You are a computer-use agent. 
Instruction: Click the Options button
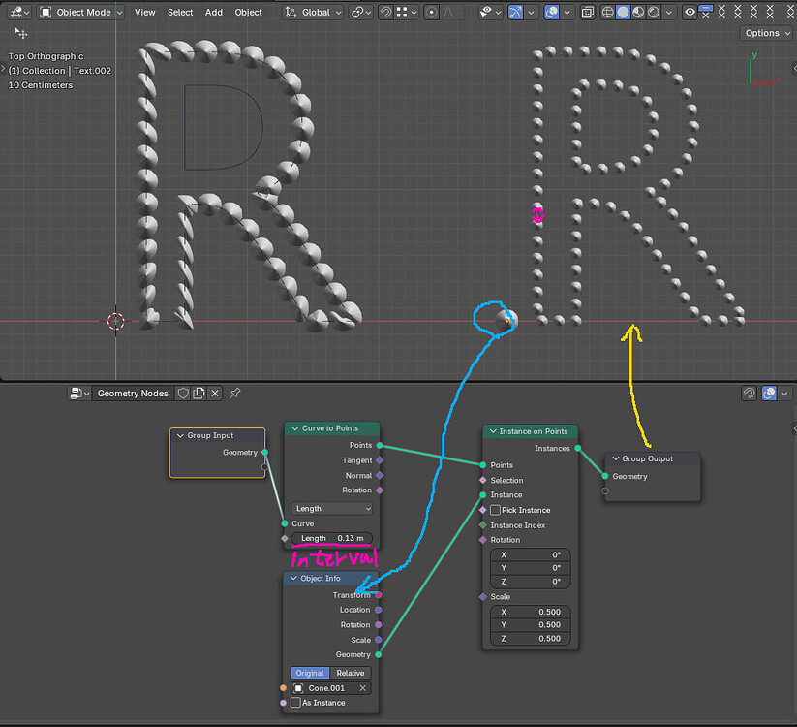point(767,33)
